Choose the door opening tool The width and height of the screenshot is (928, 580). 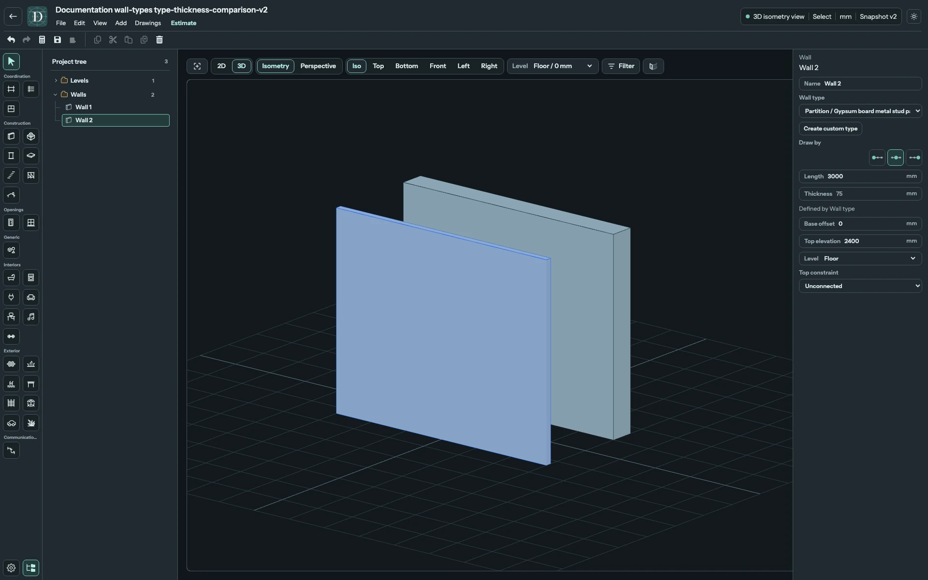[x=11, y=223]
